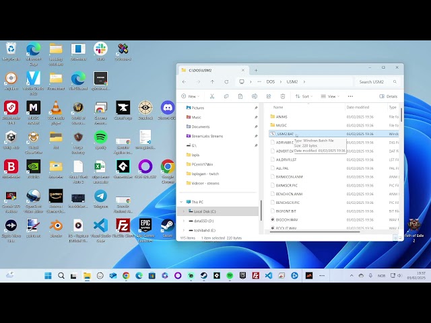This screenshot has width=431, height=323.
Task: Collapse the This PC tree node
Action: (x=181, y=202)
